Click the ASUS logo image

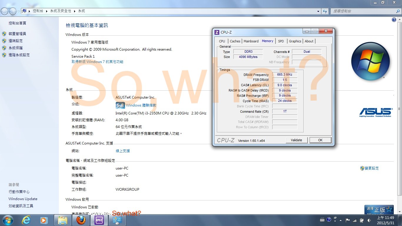click(376, 112)
